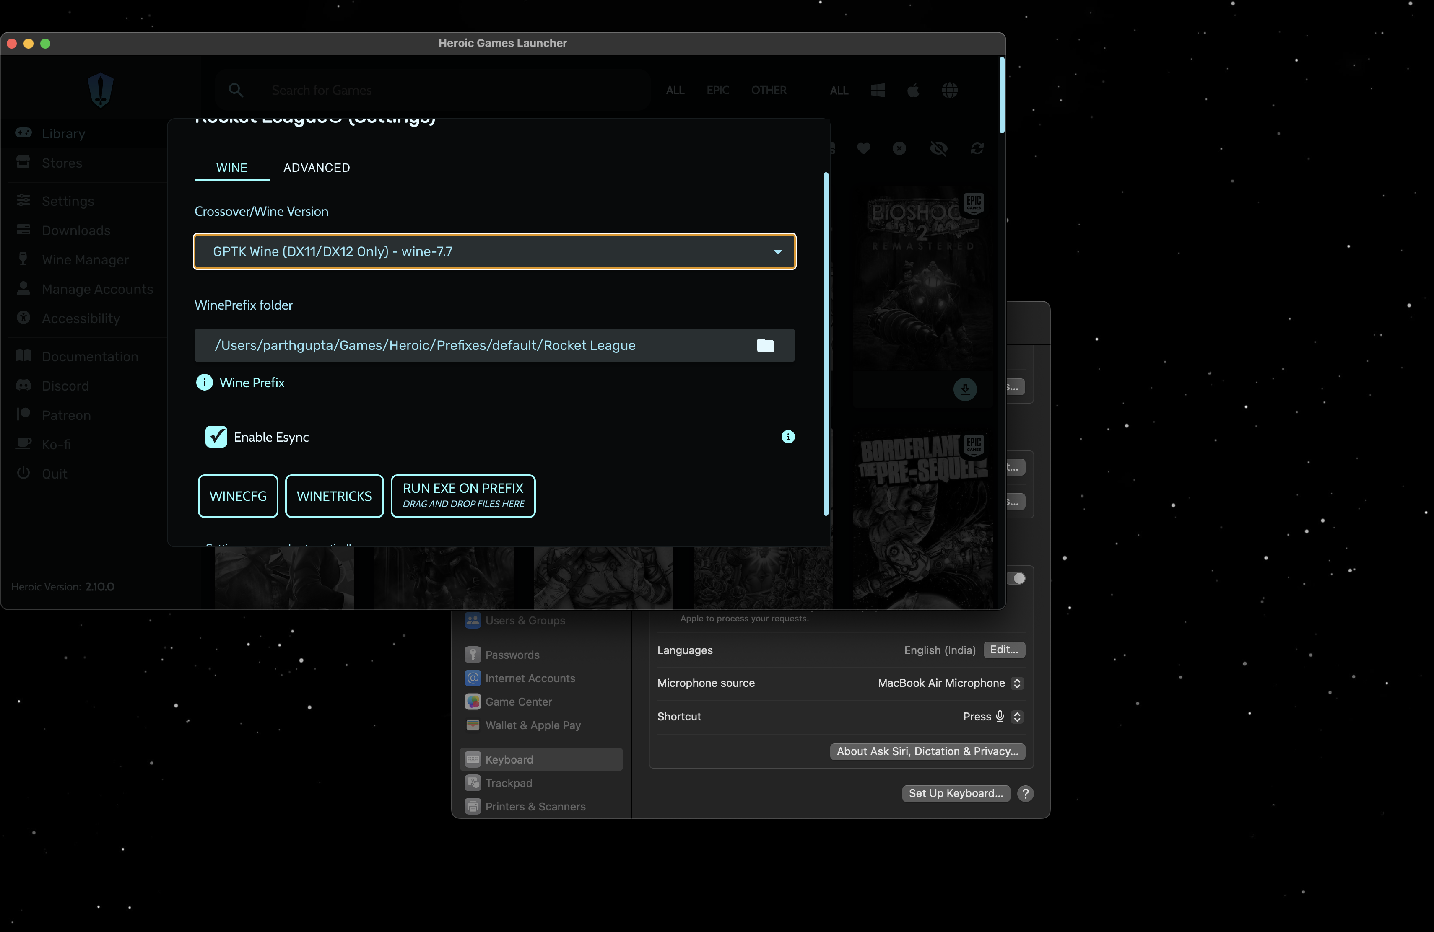Filter library by macOS games
Image resolution: width=1434 pixels, height=932 pixels.
click(913, 90)
